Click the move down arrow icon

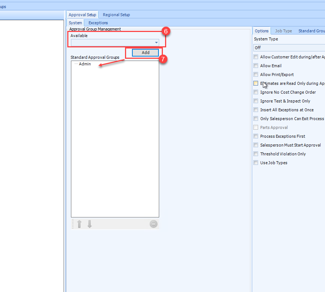[x=90, y=224]
